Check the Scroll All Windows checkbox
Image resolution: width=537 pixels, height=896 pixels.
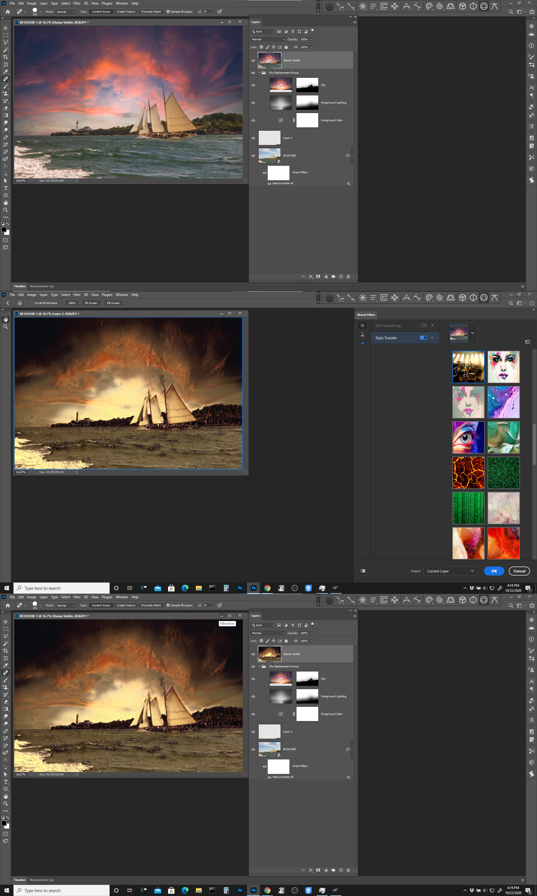[32, 303]
